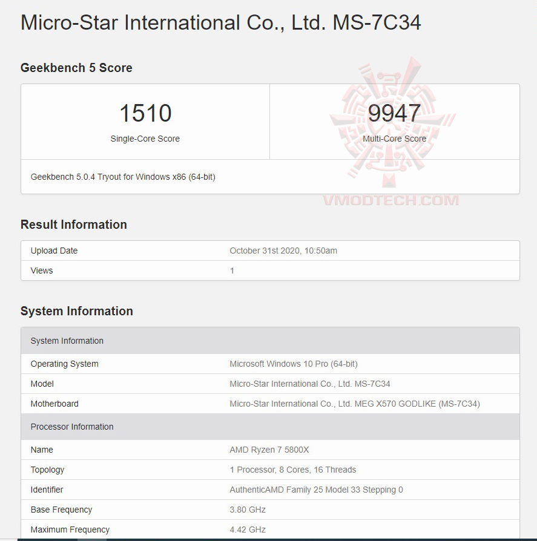
Task: Click the Operating System label
Action: [65, 364]
